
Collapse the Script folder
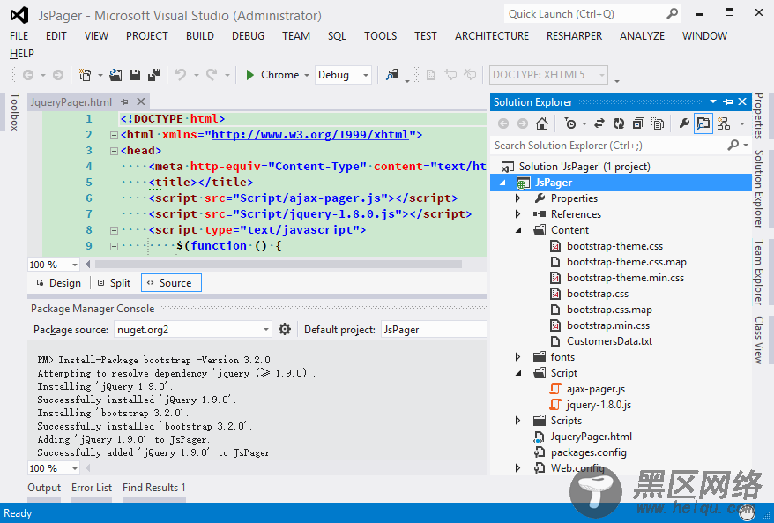518,373
